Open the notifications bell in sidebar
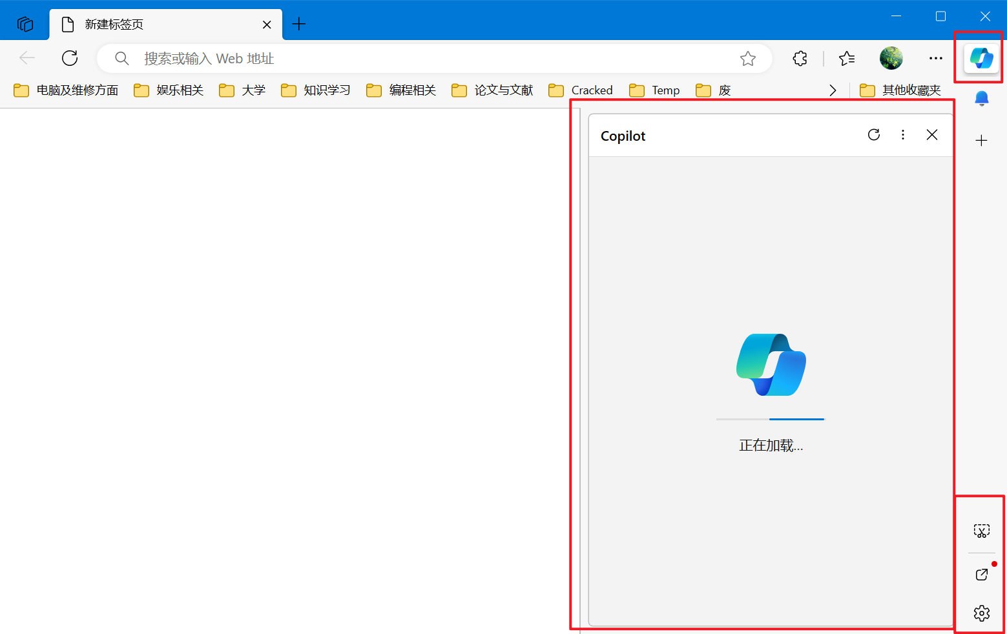 pos(981,99)
